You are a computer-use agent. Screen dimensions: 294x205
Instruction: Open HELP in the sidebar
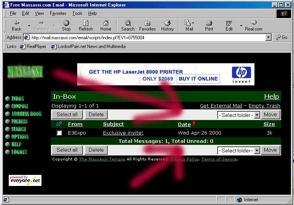click(16, 144)
